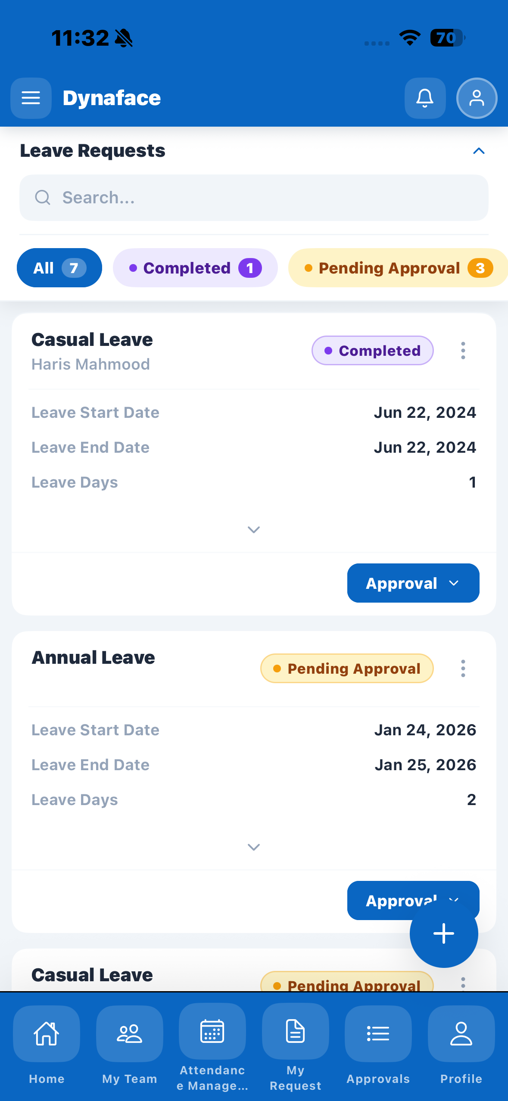Open Attendance Management calendar icon
The height and width of the screenshot is (1101, 508).
(x=212, y=1031)
